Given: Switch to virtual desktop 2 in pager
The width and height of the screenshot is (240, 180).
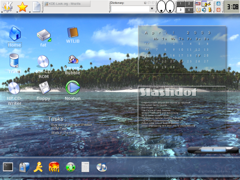Looking at the screenshot, I should [189, 4].
